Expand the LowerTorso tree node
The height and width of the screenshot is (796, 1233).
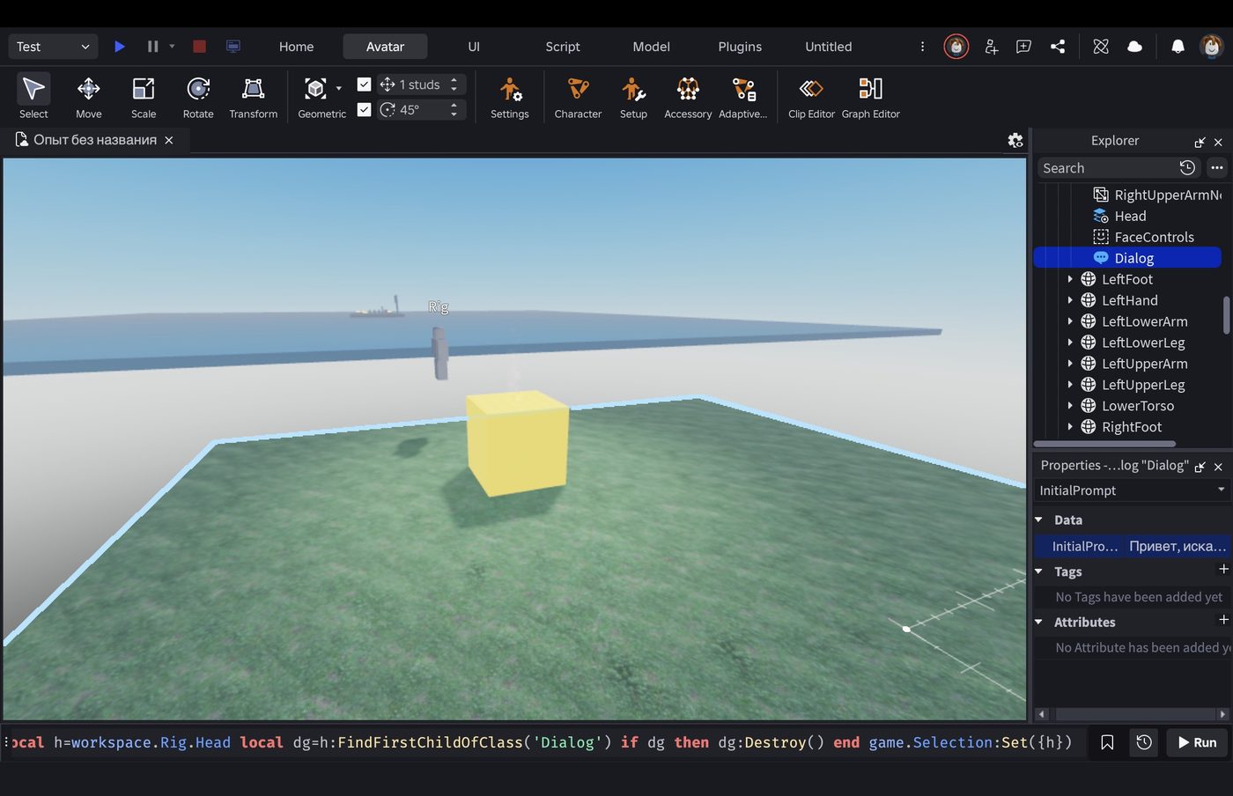click(1070, 406)
